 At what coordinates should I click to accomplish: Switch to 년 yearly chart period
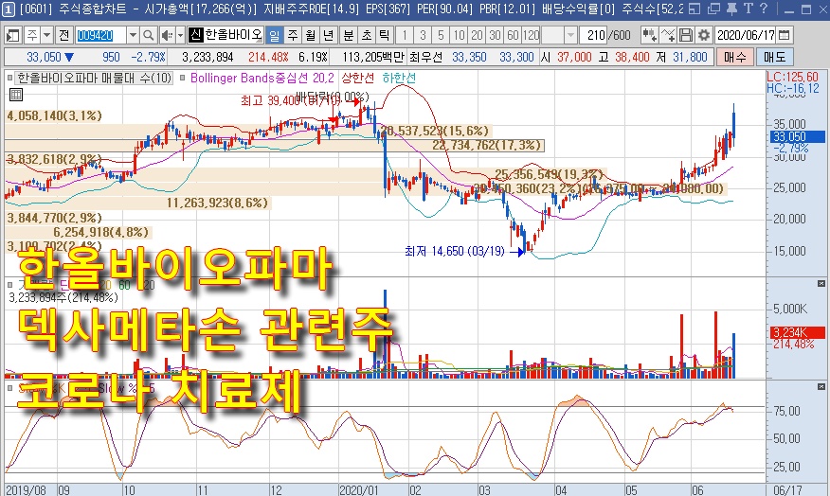(x=329, y=35)
